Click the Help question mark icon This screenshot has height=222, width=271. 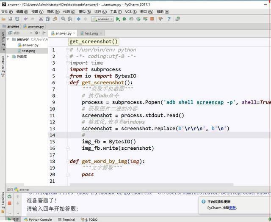pyautogui.click(x=169, y=19)
